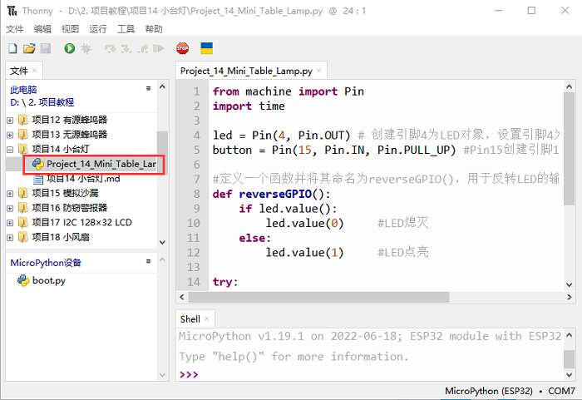Expand the 项目17 I2C 128×32 LCD folder
Screen dimensions: 582x400
tap(10, 223)
